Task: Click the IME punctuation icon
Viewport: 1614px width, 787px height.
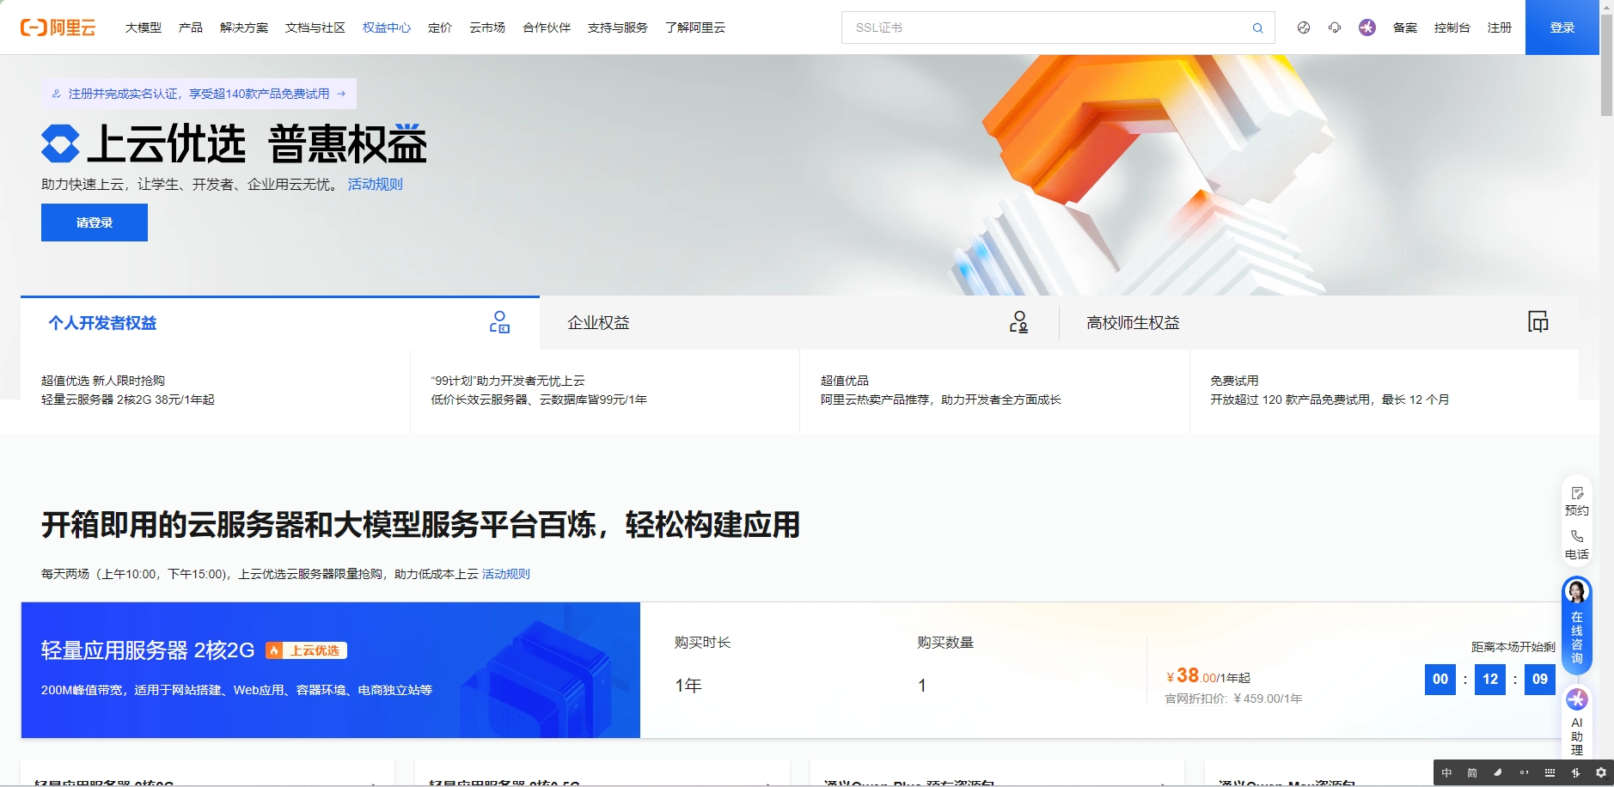Action: (1524, 772)
